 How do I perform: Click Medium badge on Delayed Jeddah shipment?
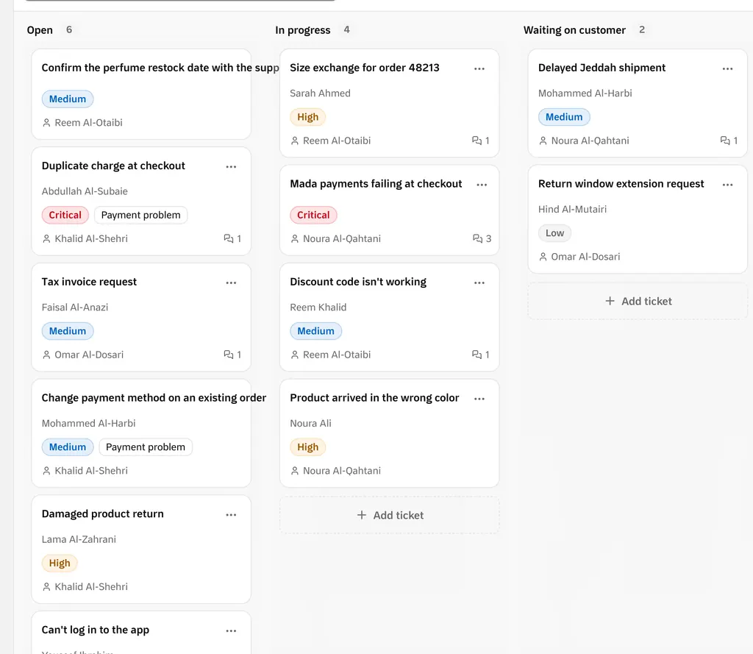coord(564,117)
